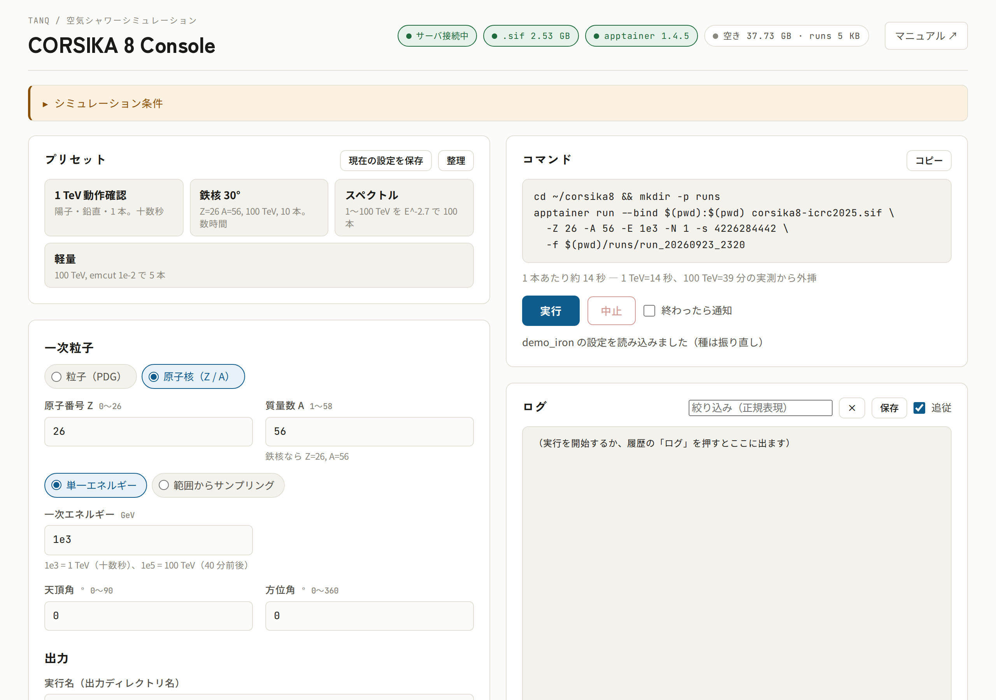Click the command text block
The width and height of the screenshot is (996, 700).
coord(736,221)
